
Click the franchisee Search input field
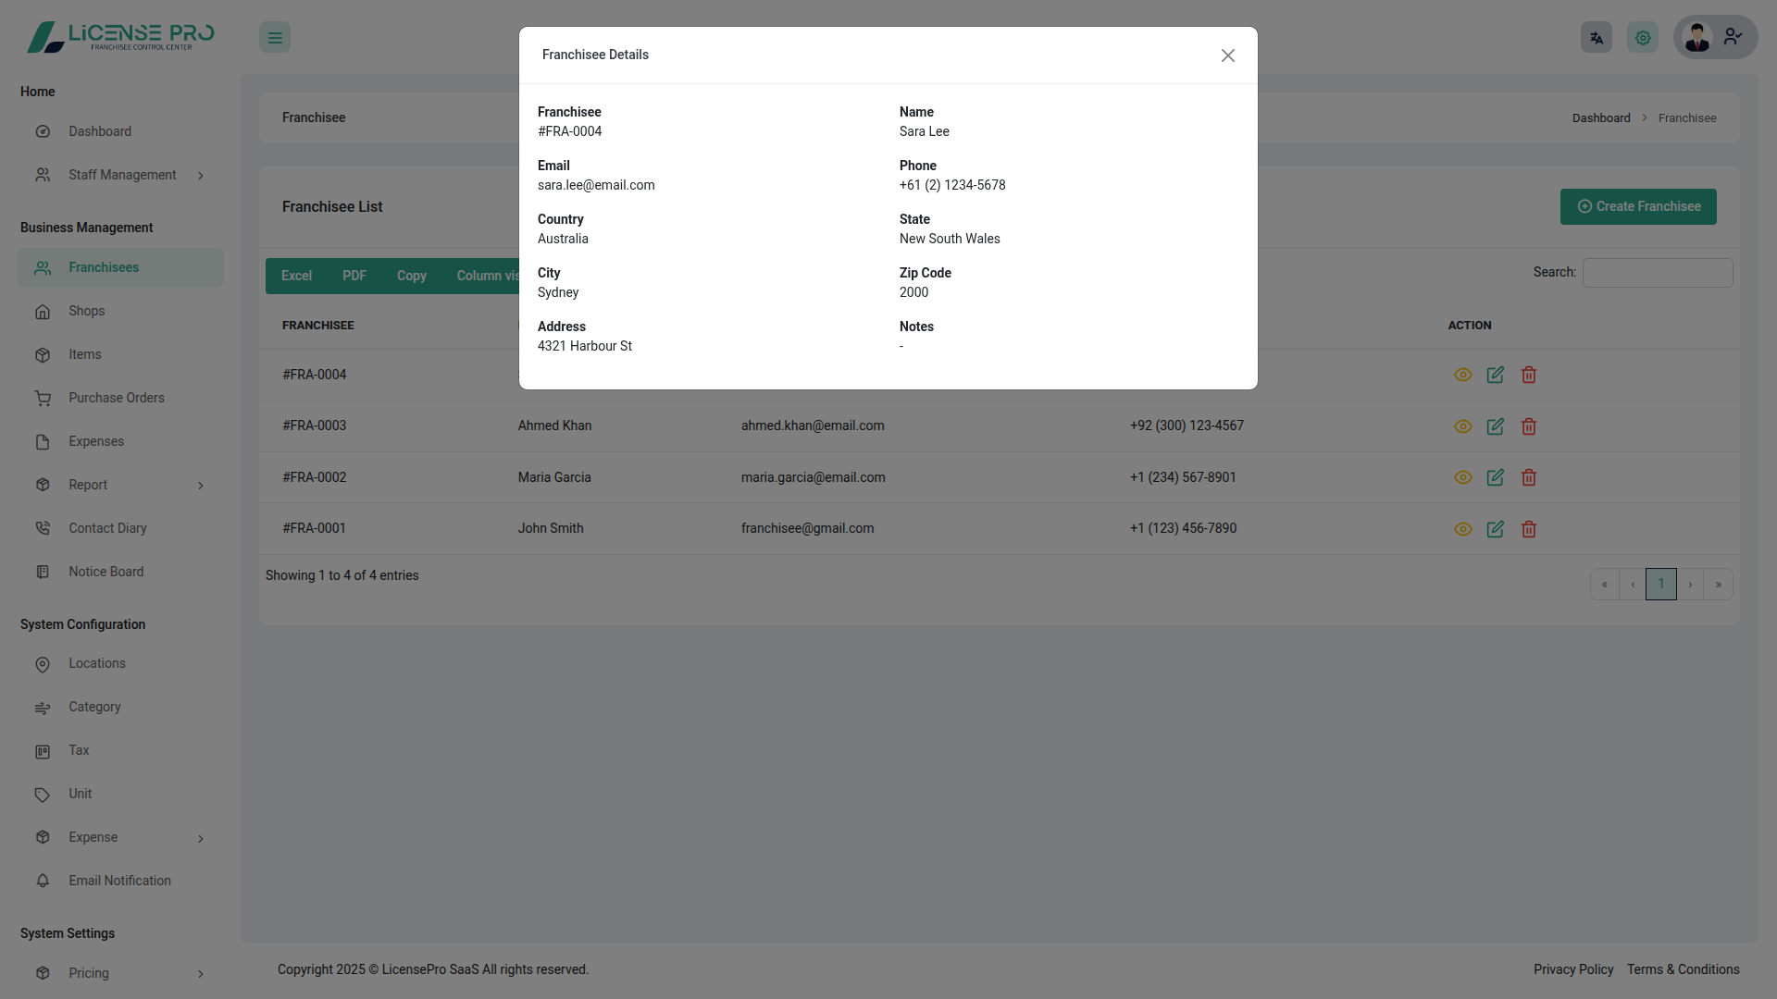pos(1657,273)
